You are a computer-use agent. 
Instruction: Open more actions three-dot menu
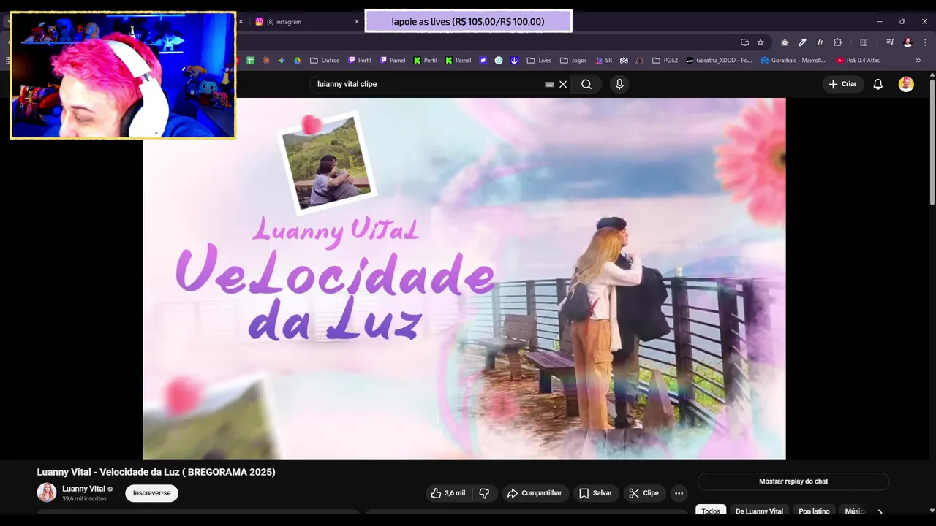click(679, 493)
